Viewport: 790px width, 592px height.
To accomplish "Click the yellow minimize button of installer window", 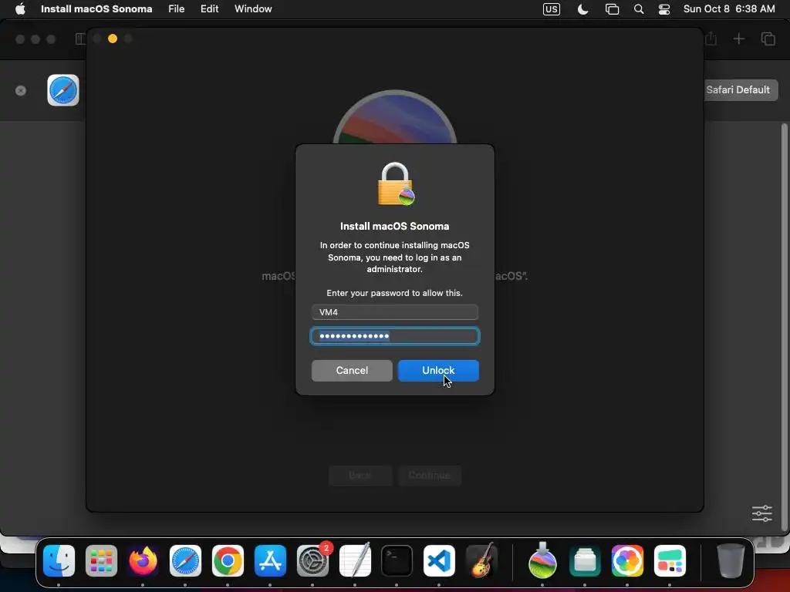I will (113, 39).
